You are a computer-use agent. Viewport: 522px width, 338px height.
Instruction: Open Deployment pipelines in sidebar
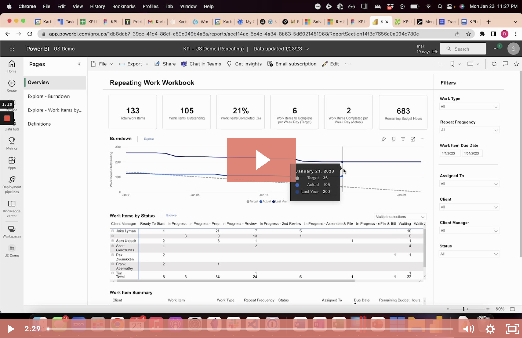pos(12,185)
